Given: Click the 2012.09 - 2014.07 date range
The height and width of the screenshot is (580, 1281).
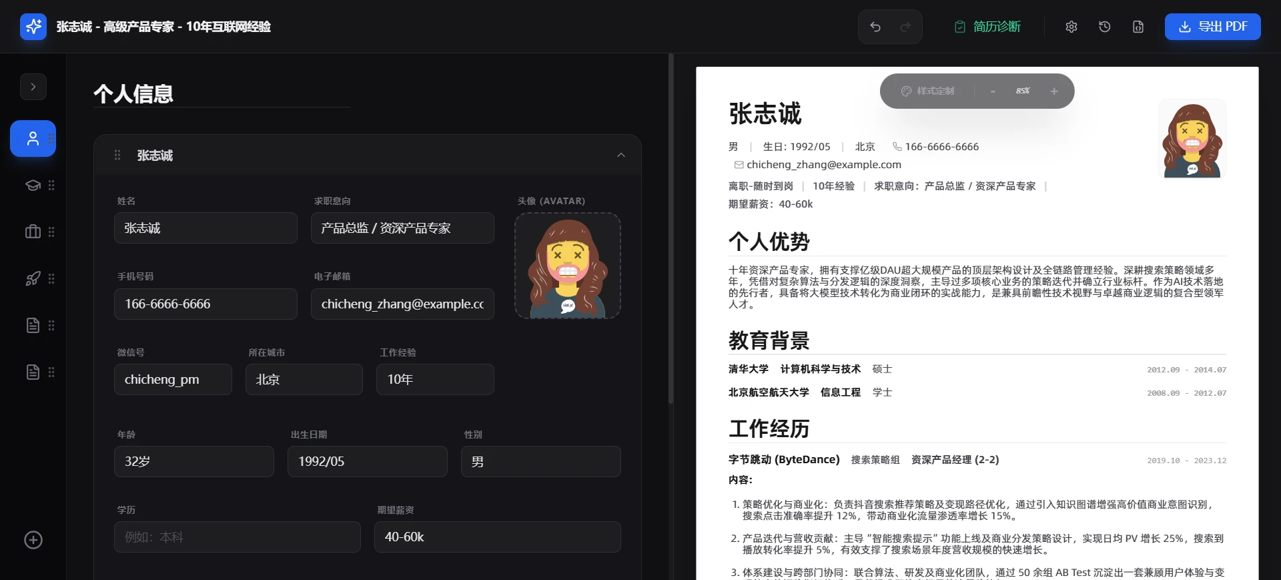Looking at the screenshot, I should [x=1186, y=370].
